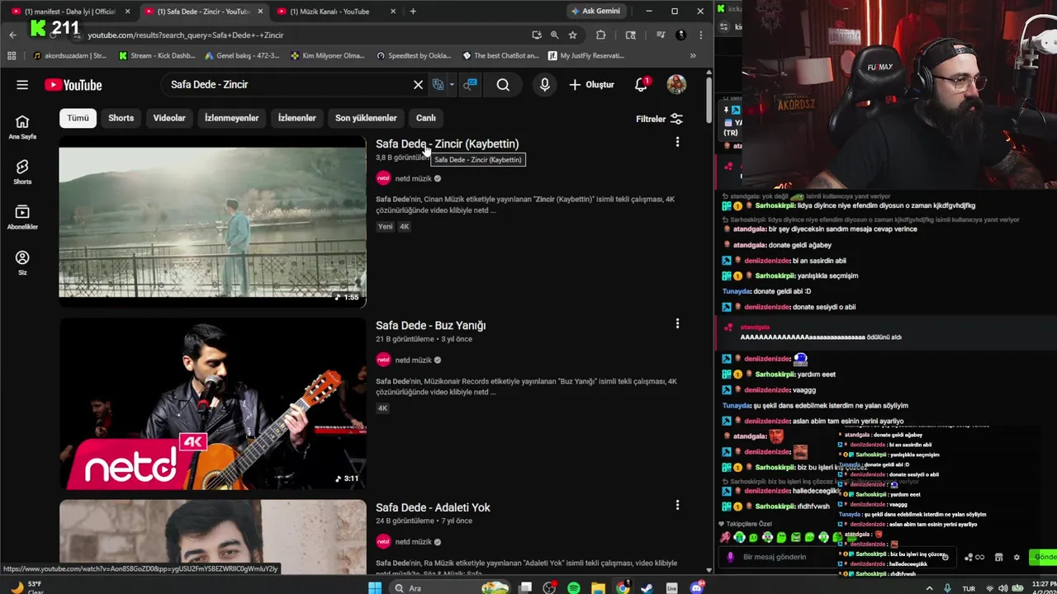Image resolution: width=1057 pixels, height=594 pixels.
Task: Go to Ana Sayfa in the sidebar
Action: [x=22, y=127]
